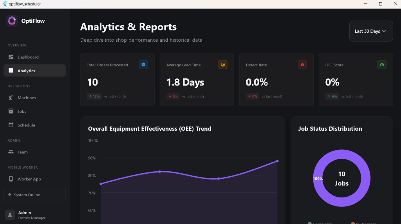Launch the Worker App view
Viewport: 401px width, 224px height.
[34, 179]
